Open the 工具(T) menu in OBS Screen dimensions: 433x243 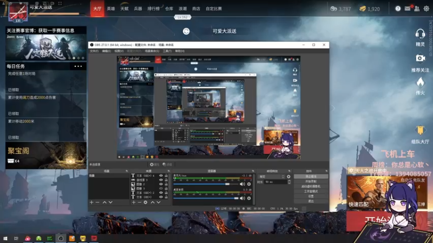(167, 51)
